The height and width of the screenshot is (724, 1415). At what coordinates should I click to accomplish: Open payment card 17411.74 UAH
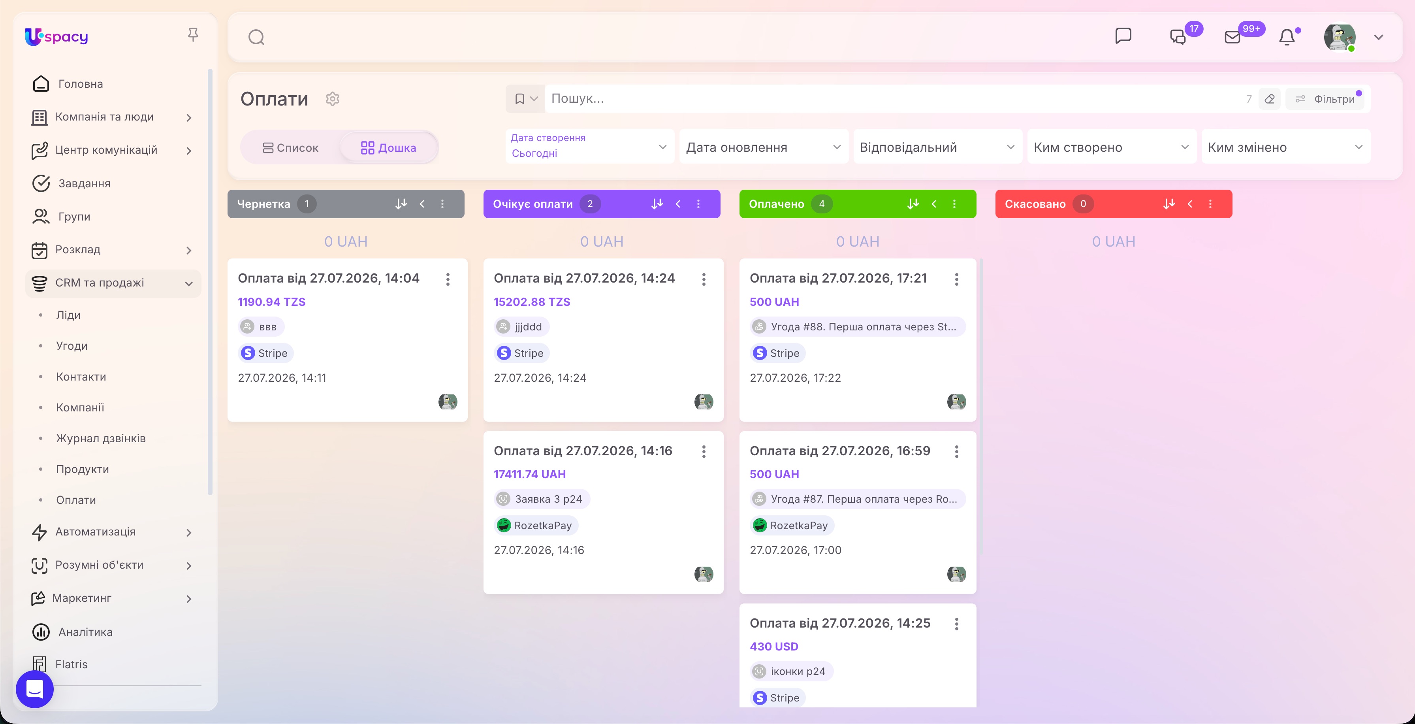tap(603, 512)
